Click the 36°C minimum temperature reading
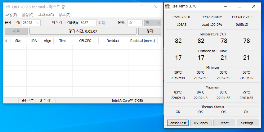264x132 pixels. (246, 72)
